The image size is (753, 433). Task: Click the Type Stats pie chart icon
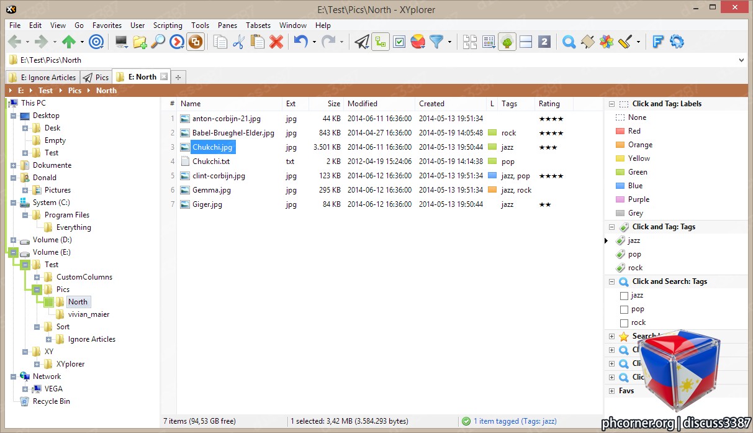tap(418, 42)
